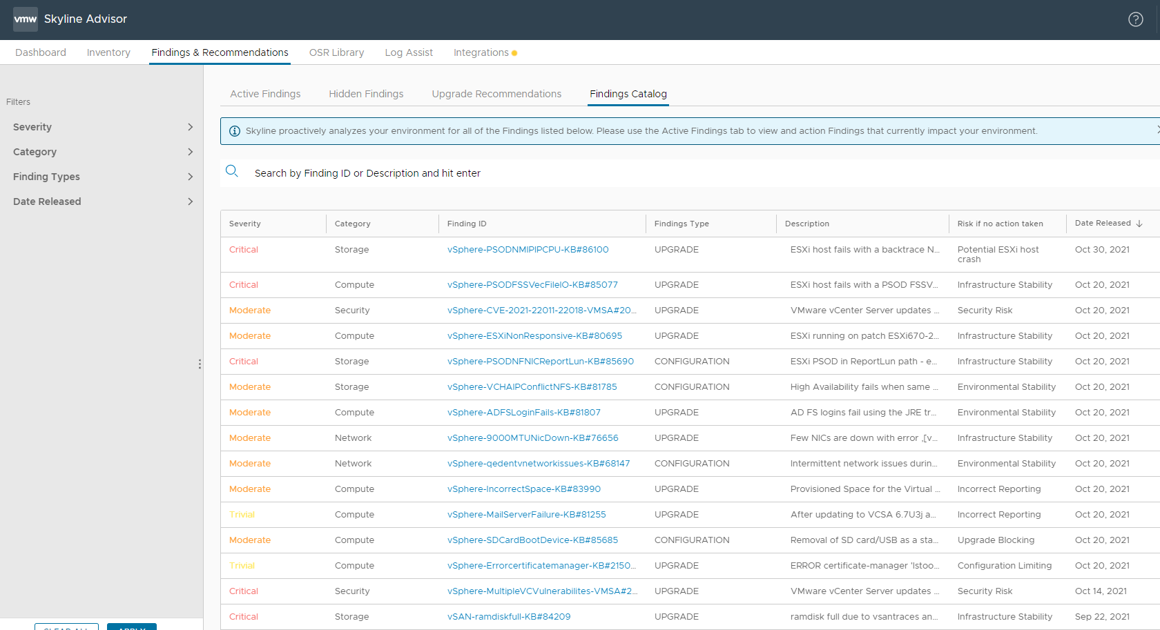Image resolution: width=1160 pixels, height=630 pixels.
Task: Go to the Dashboard menu
Action: (x=41, y=52)
